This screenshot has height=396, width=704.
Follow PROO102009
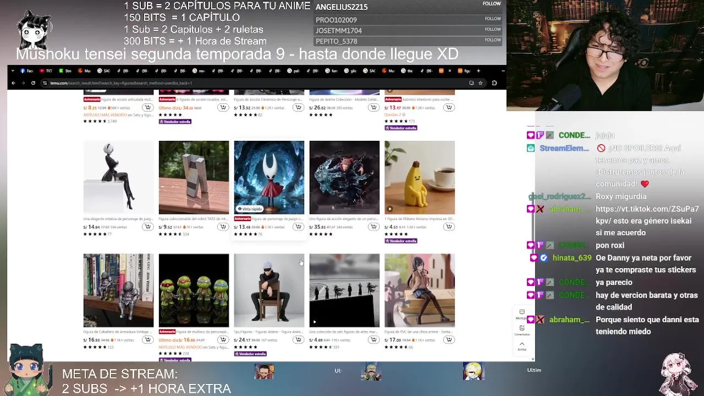pos(493,19)
